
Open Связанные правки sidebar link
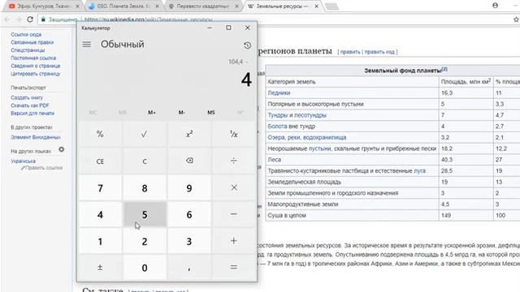(32, 42)
